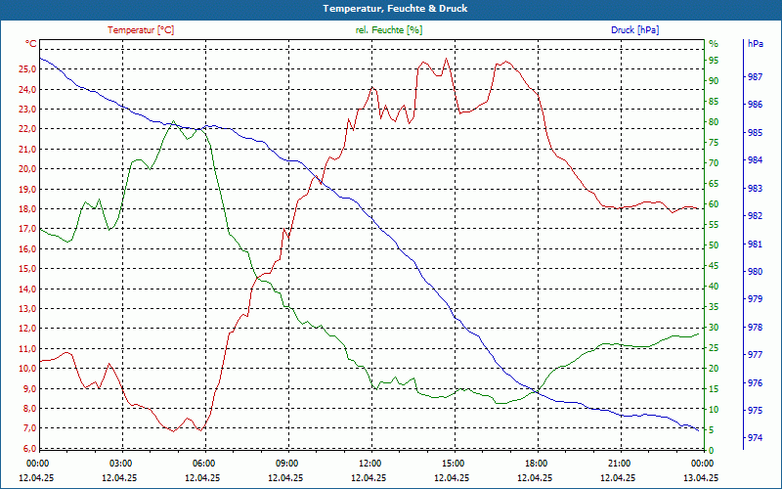Image resolution: width=782 pixels, height=489 pixels.
Task: Click the 0 humidity axis value
Action: pyautogui.click(x=712, y=451)
